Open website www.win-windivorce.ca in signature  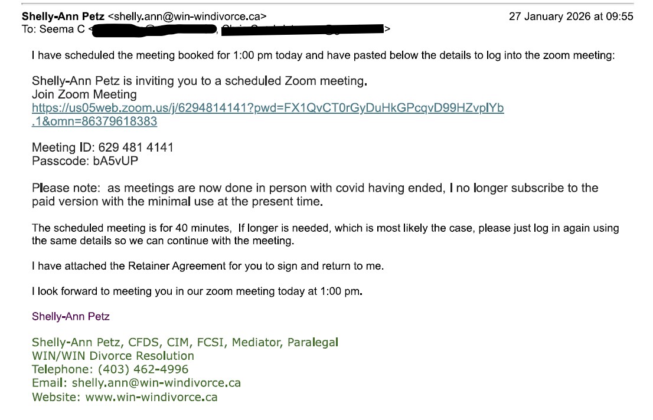(152, 397)
